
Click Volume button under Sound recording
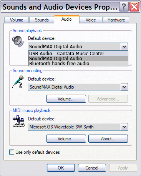point(66,99)
